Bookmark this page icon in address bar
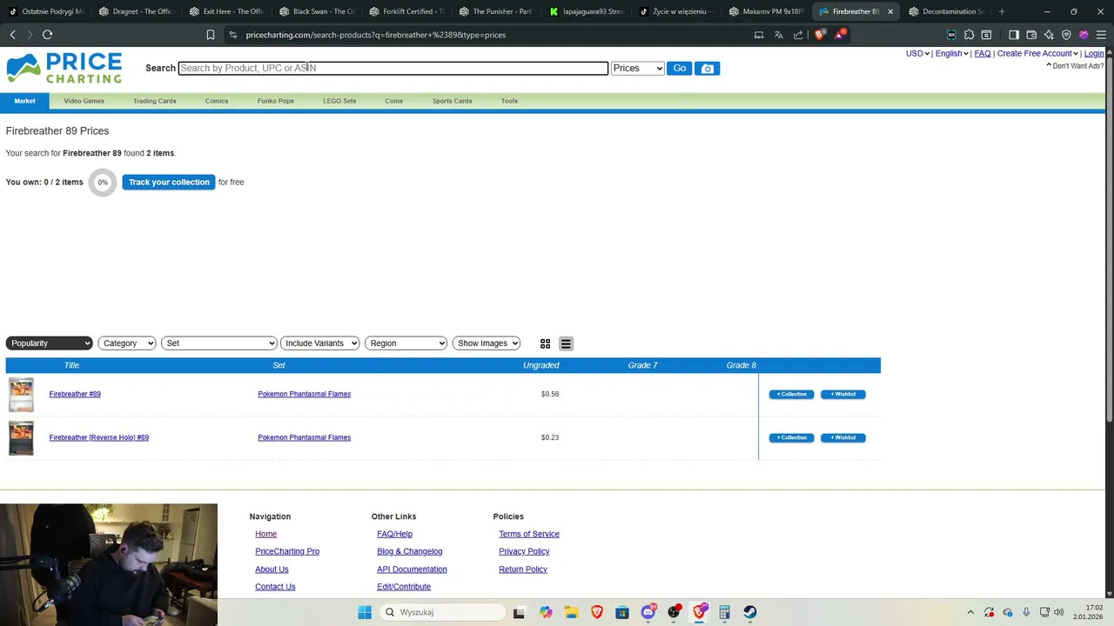Image resolution: width=1114 pixels, height=626 pixels. point(210,35)
